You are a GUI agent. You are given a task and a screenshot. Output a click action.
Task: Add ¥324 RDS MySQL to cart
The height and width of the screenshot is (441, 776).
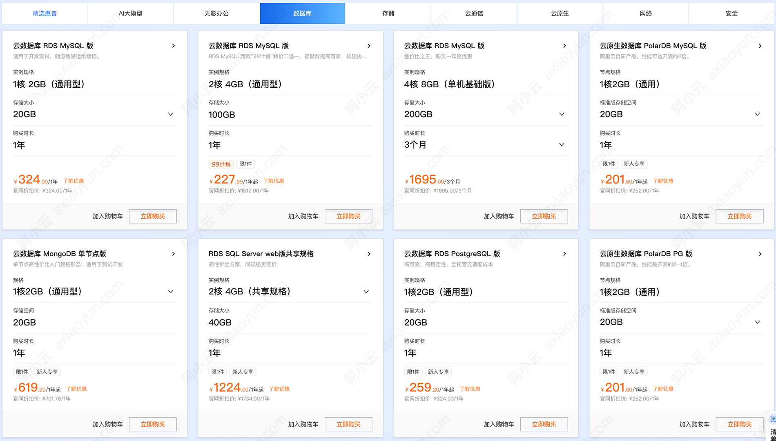point(108,216)
